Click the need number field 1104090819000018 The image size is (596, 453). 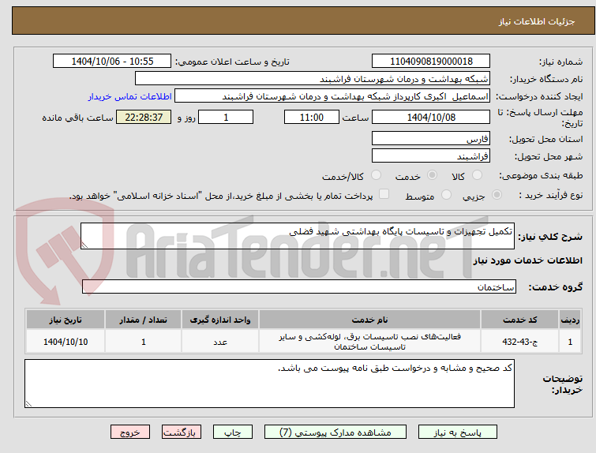(x=431, y=62)
